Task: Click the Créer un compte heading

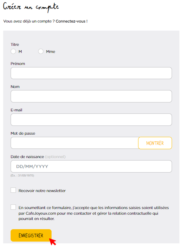Action: click(x=31, y=7)
